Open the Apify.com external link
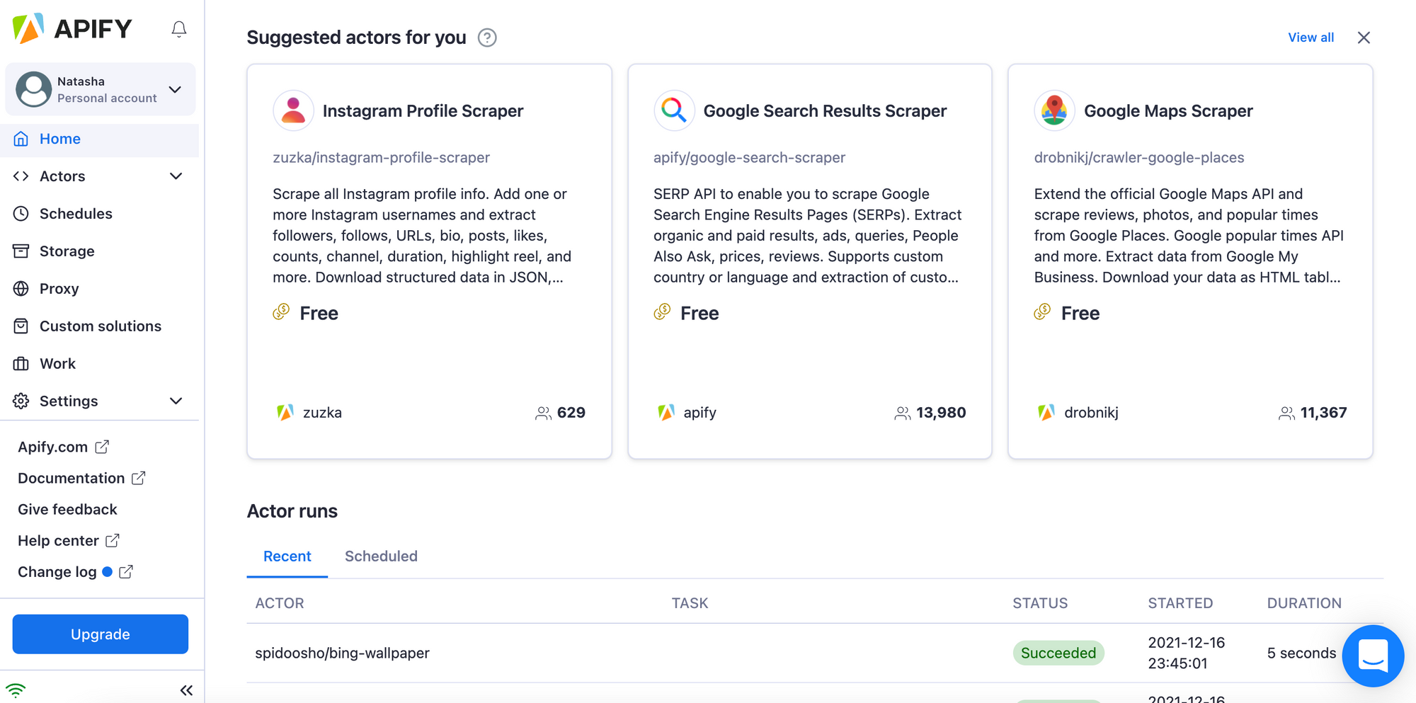This screenshot has width=1416, height=703. (x=63, y=447)
